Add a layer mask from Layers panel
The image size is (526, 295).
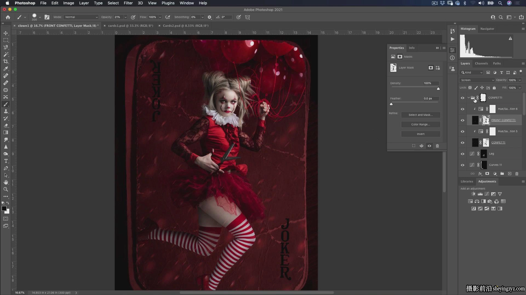pos(487,173)
